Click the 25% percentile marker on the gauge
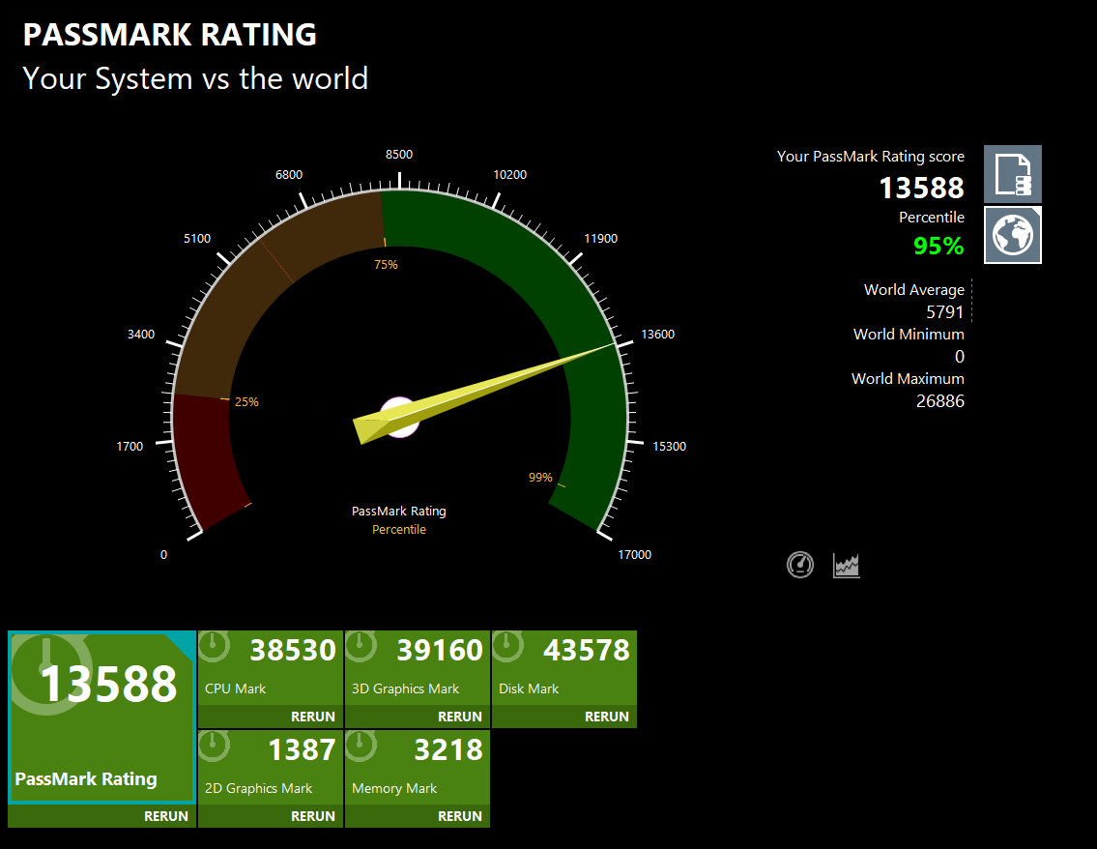1097x849 pixels. [x=246, y=401]
